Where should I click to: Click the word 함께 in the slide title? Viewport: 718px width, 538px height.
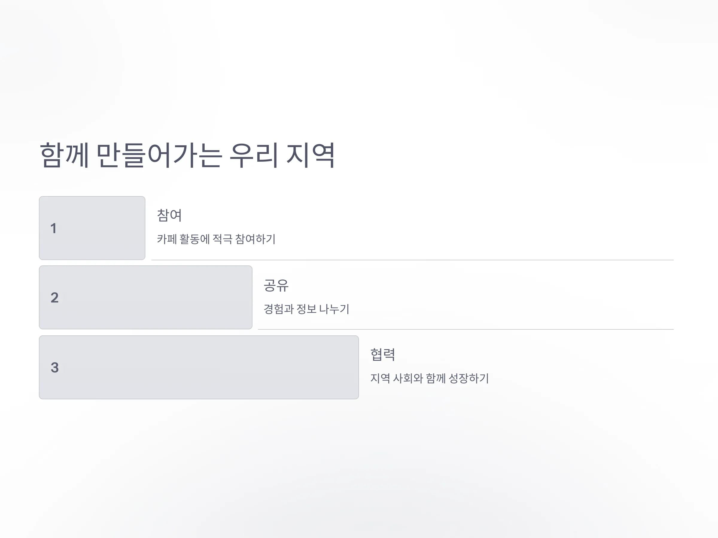click(64, 155)
